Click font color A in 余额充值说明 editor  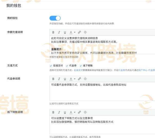click(x=71, y=32)
